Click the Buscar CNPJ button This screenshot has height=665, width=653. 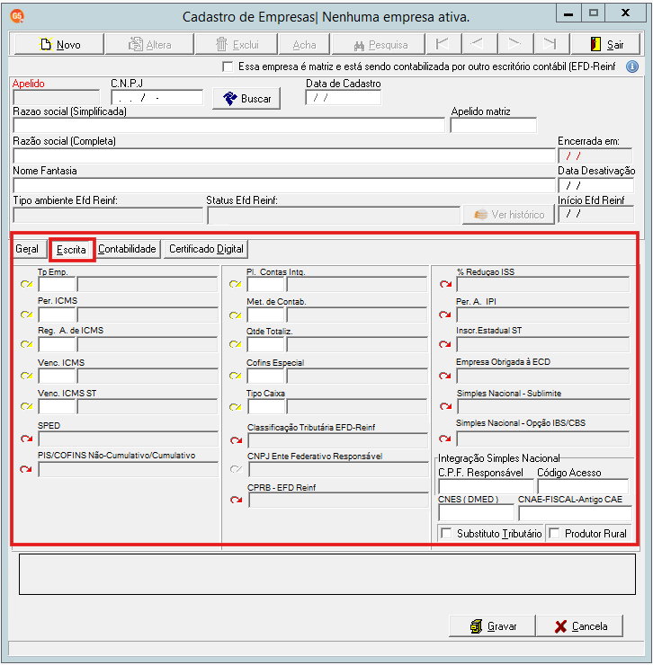click(246, 98)
